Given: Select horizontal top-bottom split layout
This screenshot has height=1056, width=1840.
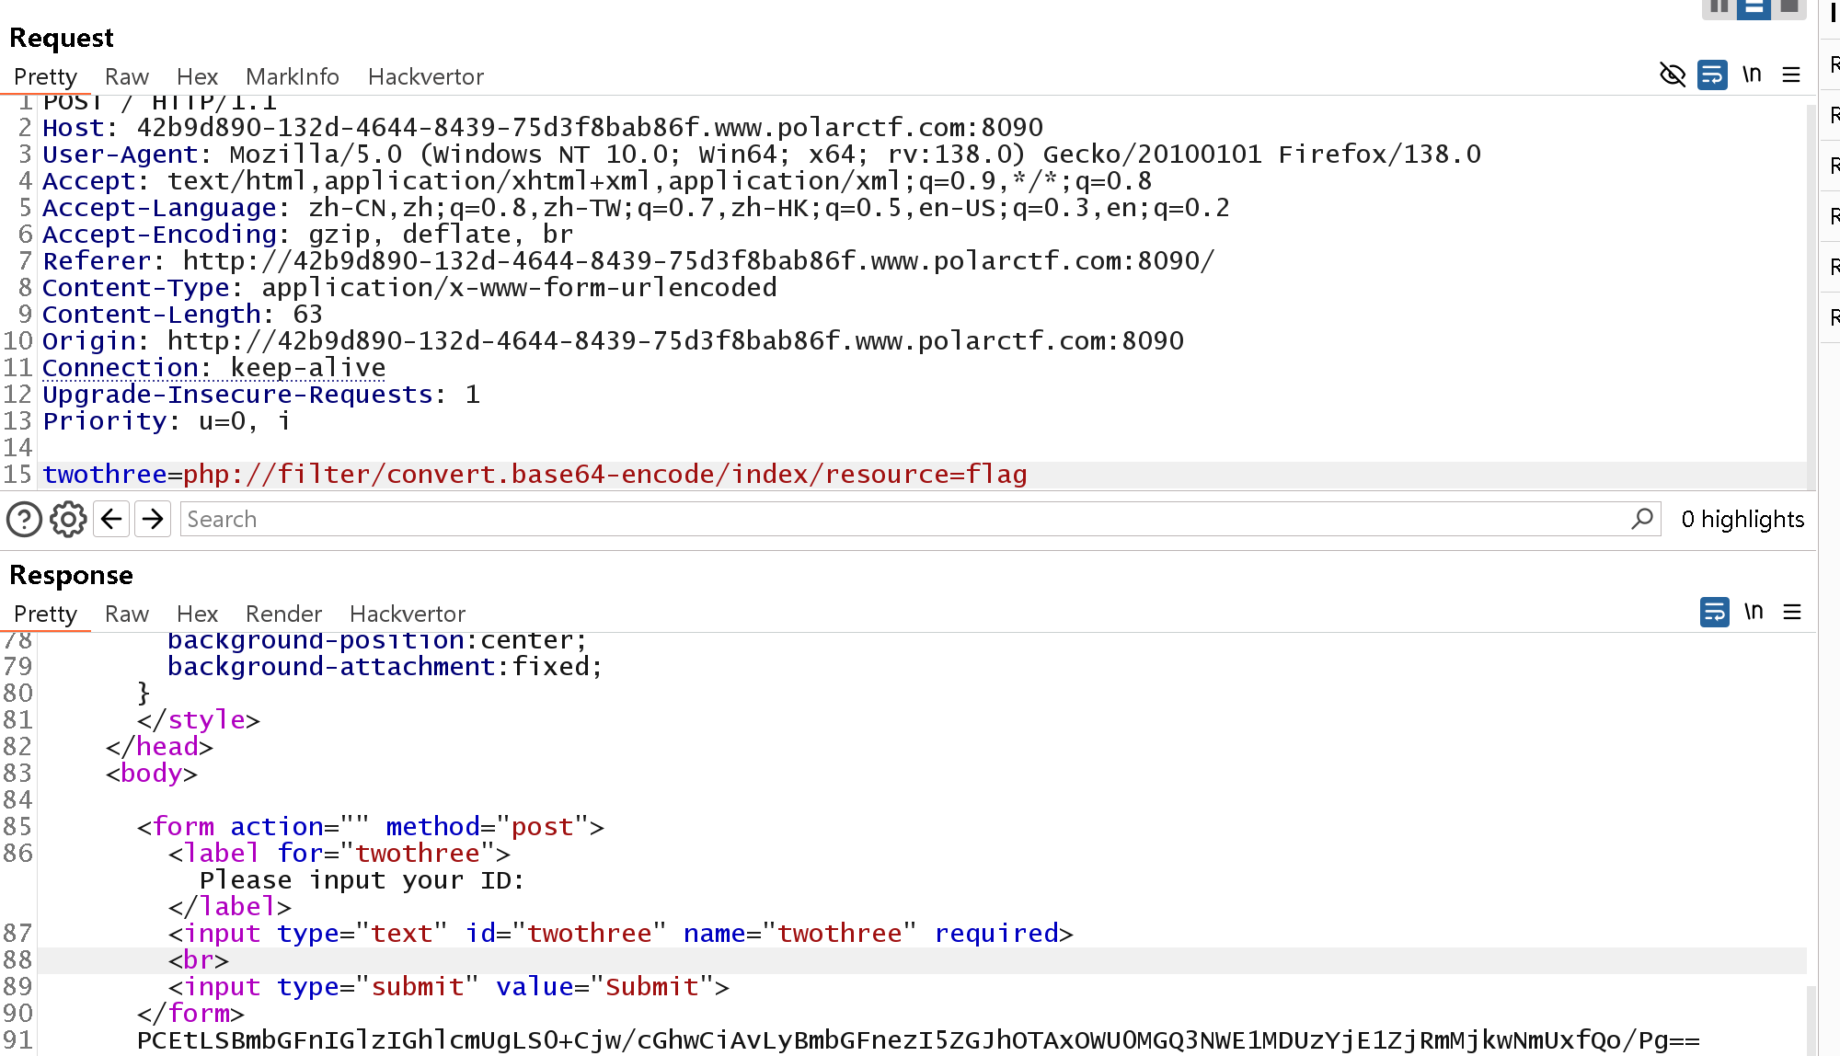Looking at the screenshot, I should coord(1754,7).
